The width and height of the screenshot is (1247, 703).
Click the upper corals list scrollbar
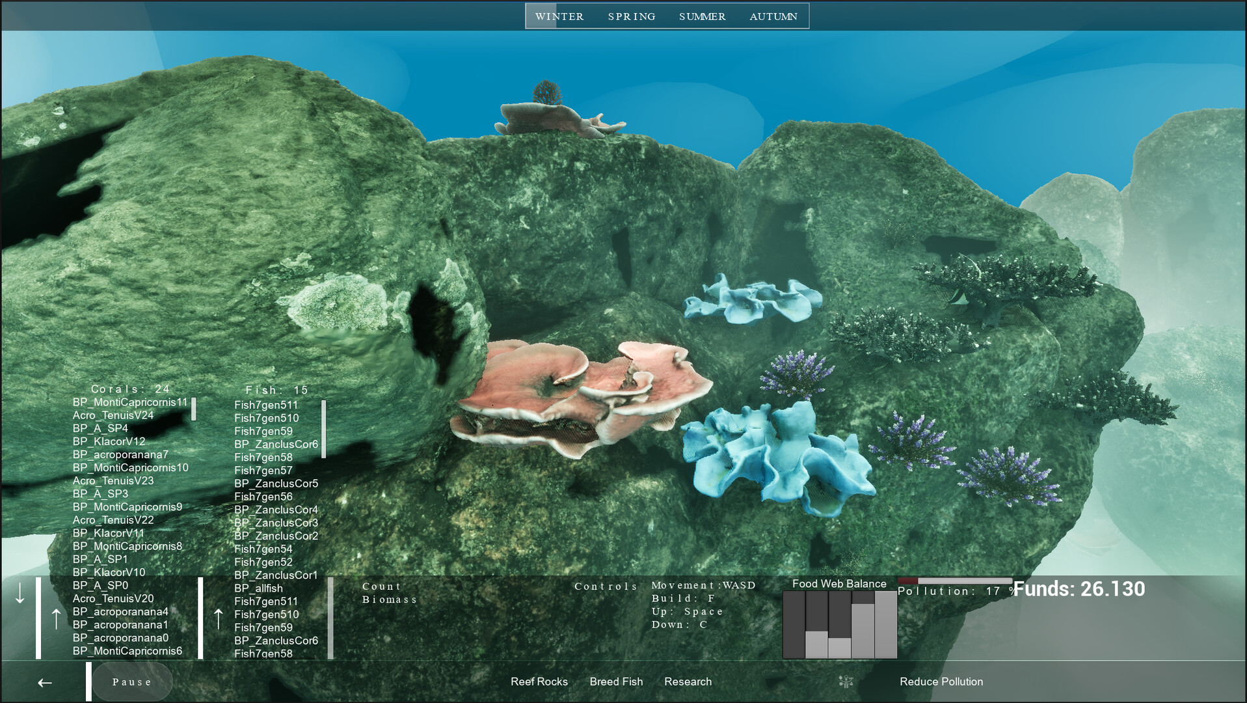pos(194,409)
